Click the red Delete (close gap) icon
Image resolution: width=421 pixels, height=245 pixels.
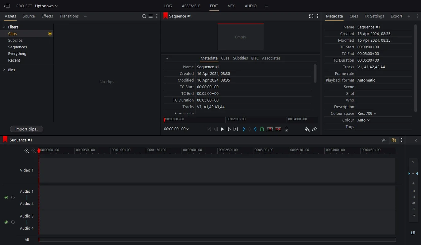pyautogui.click(x=278, y=129)
